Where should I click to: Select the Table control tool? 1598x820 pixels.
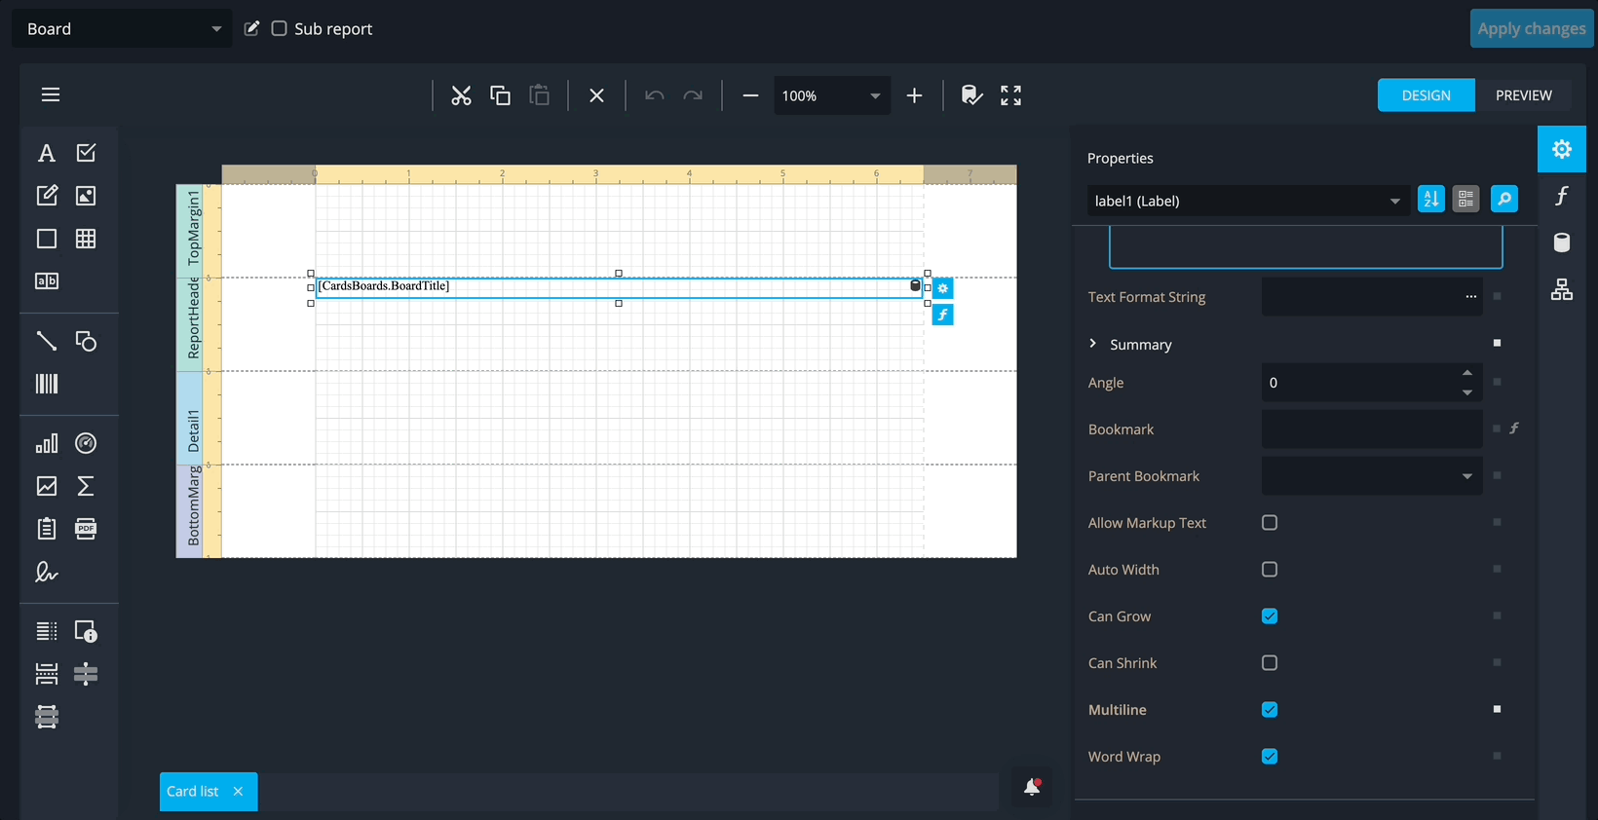pyautogui.click(x=86, y=239)
